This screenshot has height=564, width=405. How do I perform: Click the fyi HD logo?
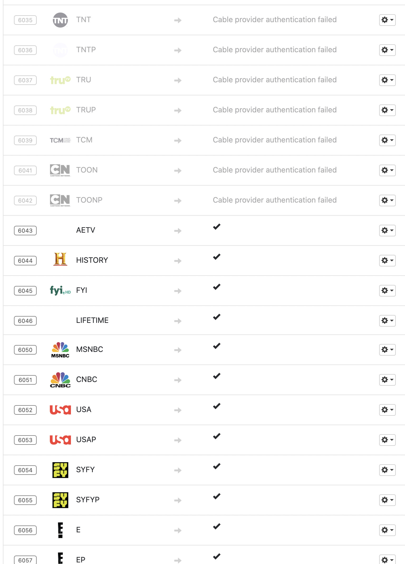tap(60, 290)
